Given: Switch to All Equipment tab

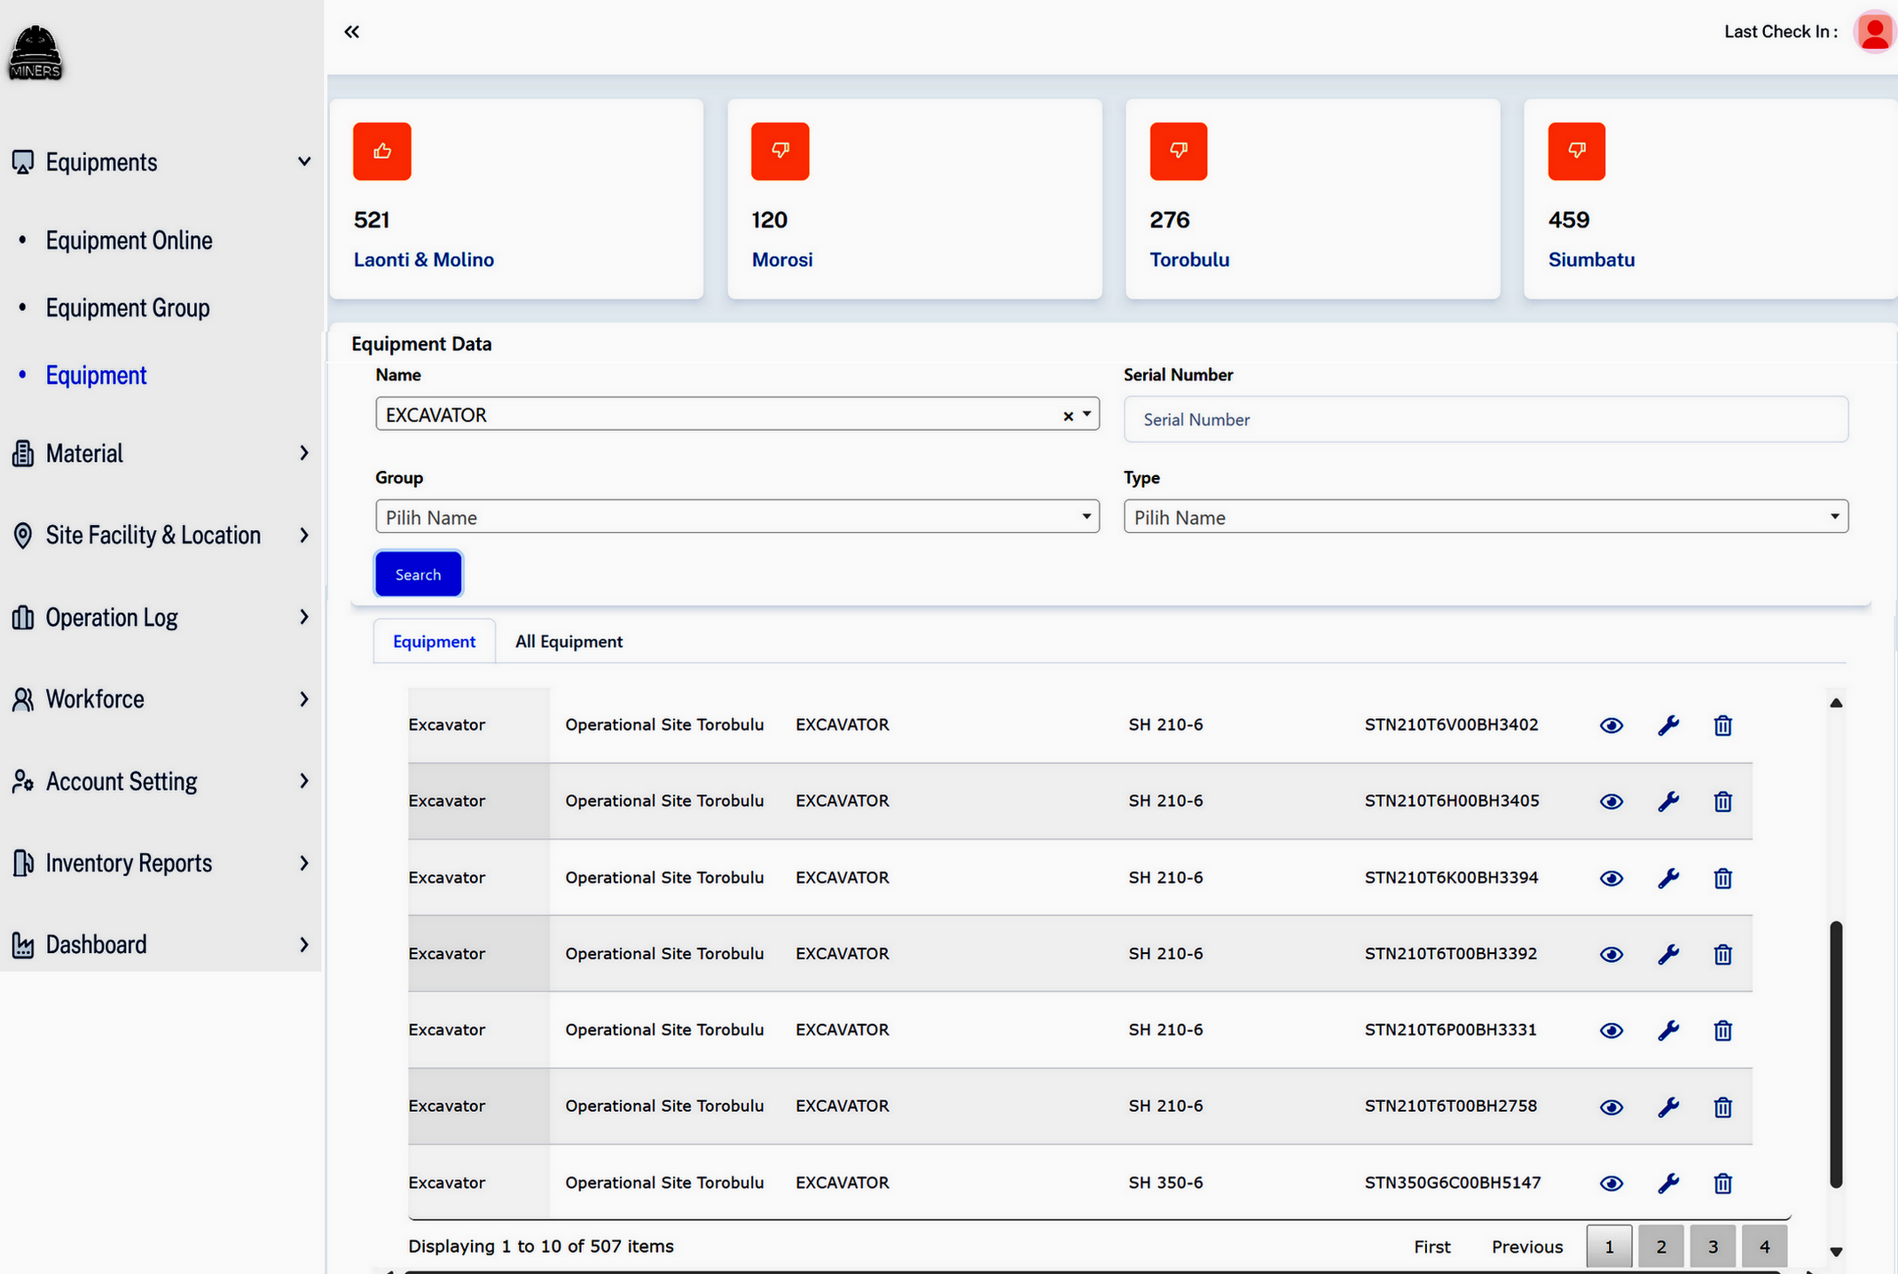Looking at the screenshot, I should click(x=569, y=642).
